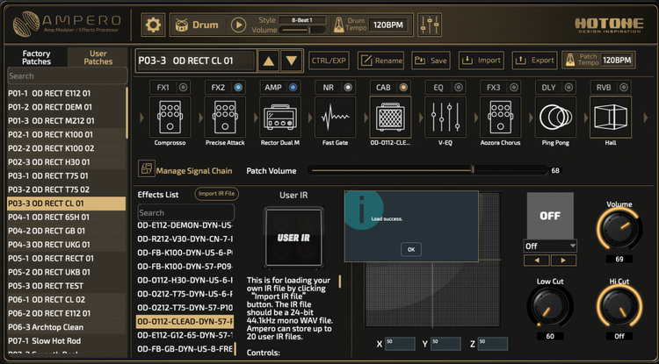Toggle the DLY module power

click(568, 87)
